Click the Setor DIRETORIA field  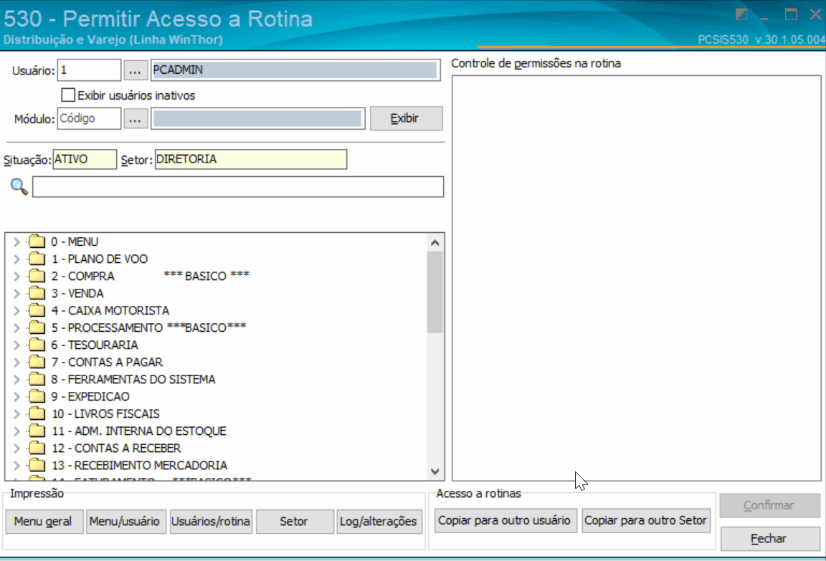pos(251,160)
